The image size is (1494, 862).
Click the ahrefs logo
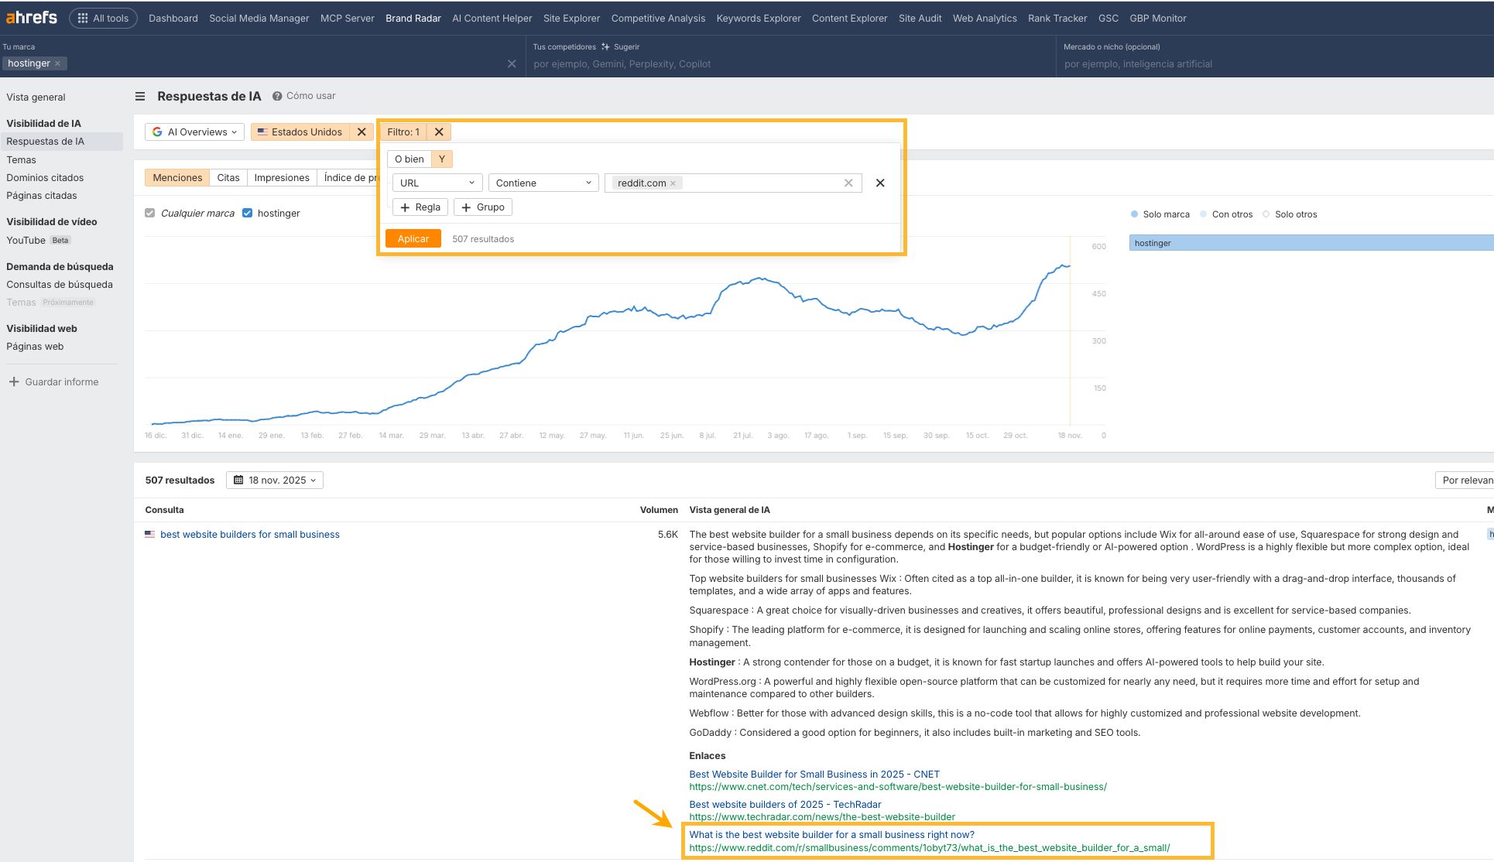[x=30, y=17]
